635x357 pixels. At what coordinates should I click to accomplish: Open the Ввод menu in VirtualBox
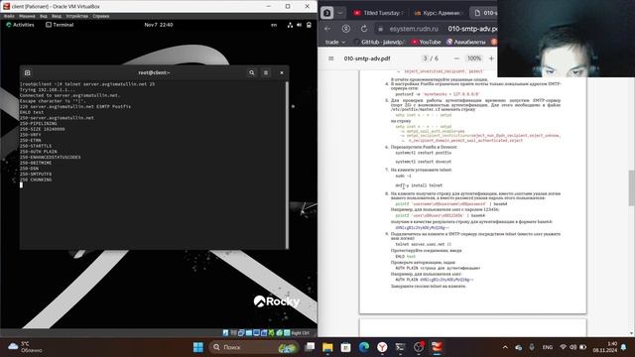[57, 16]
